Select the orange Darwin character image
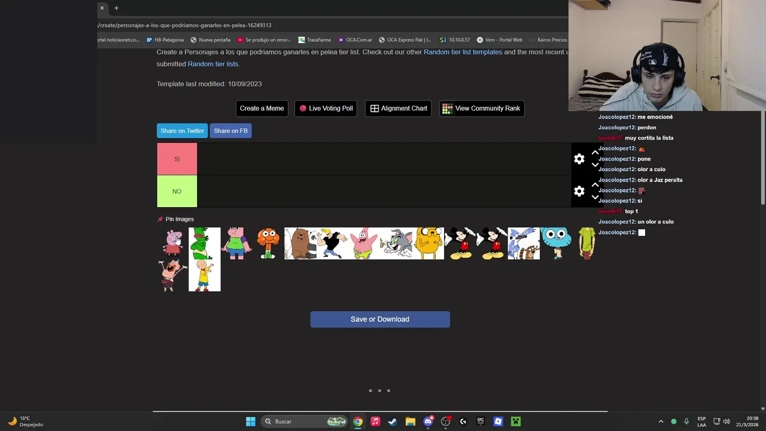This screenshot has height=431, width=766. [268, 243]
